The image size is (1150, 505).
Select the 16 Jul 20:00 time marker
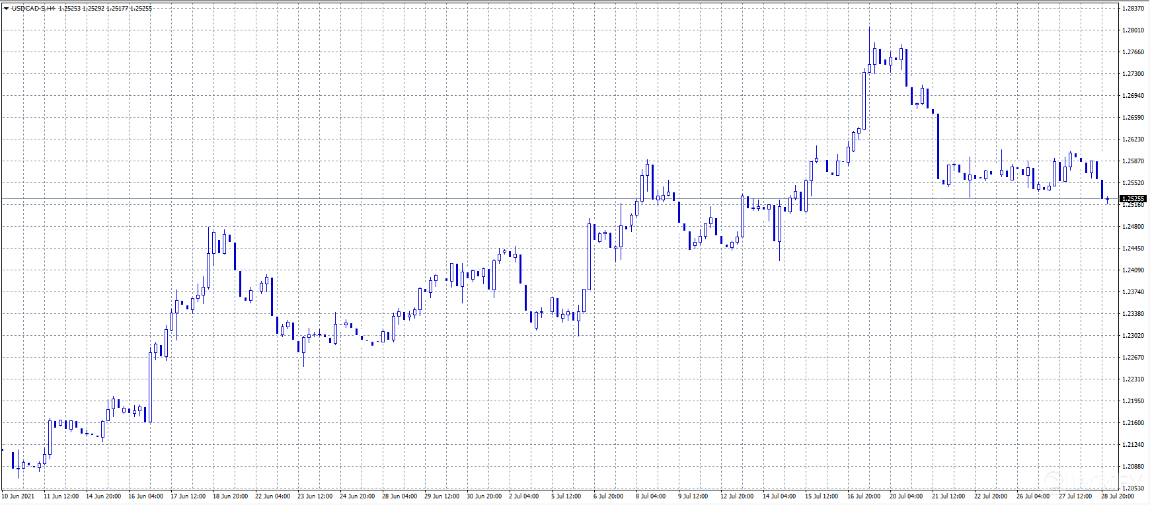(863, 496)
